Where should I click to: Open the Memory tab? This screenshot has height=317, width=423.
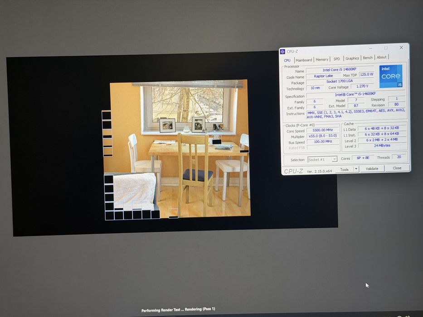(322, 60)
